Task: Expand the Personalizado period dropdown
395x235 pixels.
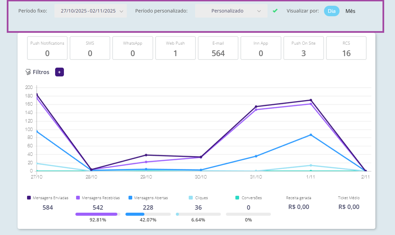Action: [231, 11]
